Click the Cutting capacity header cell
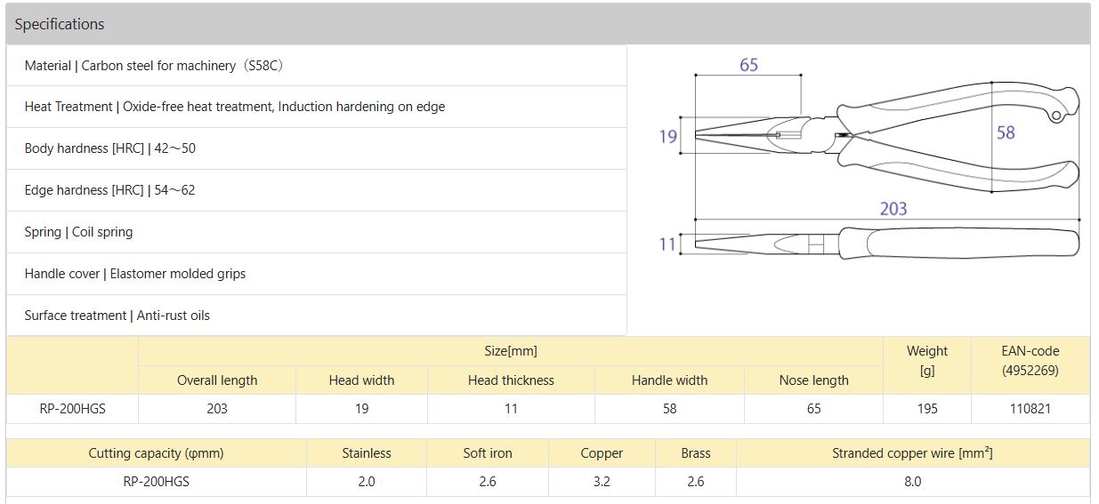This screenshot has height=504, width=1099. (x=157, y=453)
